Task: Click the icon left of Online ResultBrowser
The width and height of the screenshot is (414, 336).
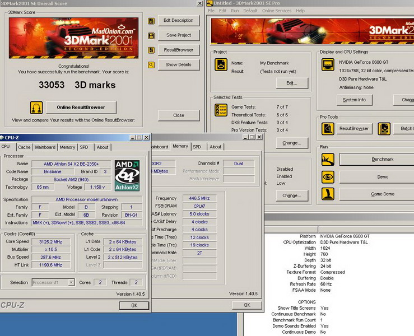Action: pyautogui.click(x=37, y=107)
